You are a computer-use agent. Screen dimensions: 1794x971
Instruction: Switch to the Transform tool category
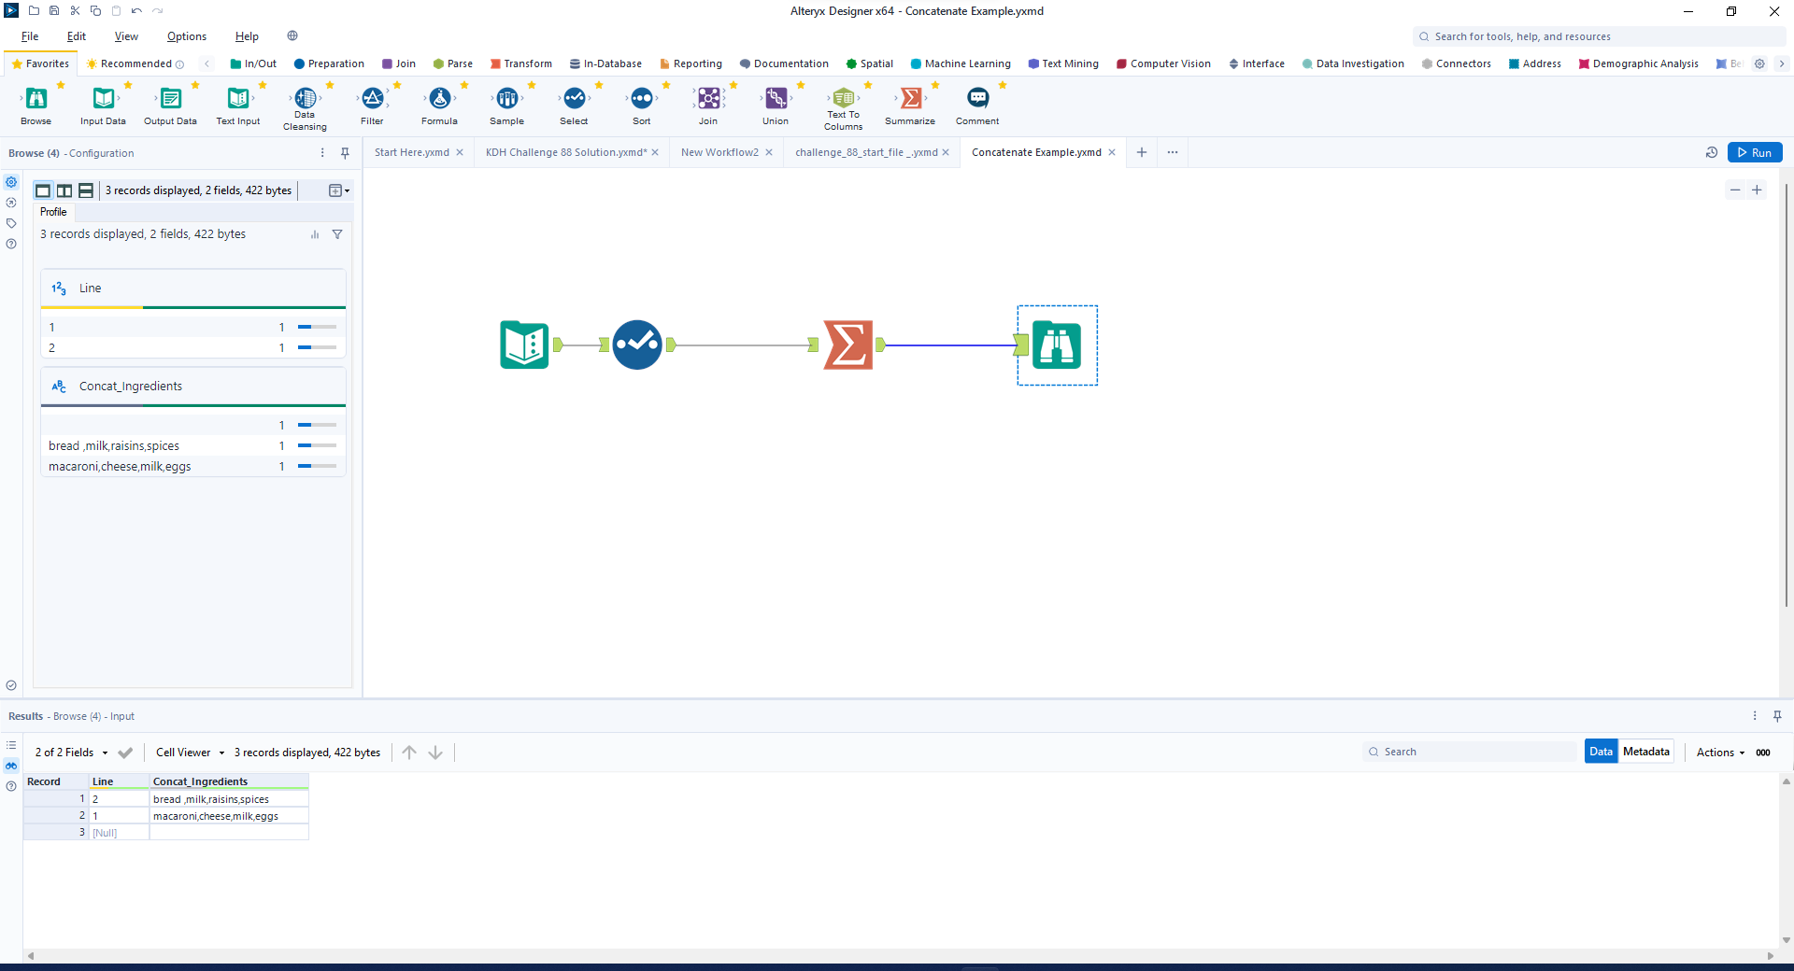tap(521, 63)
